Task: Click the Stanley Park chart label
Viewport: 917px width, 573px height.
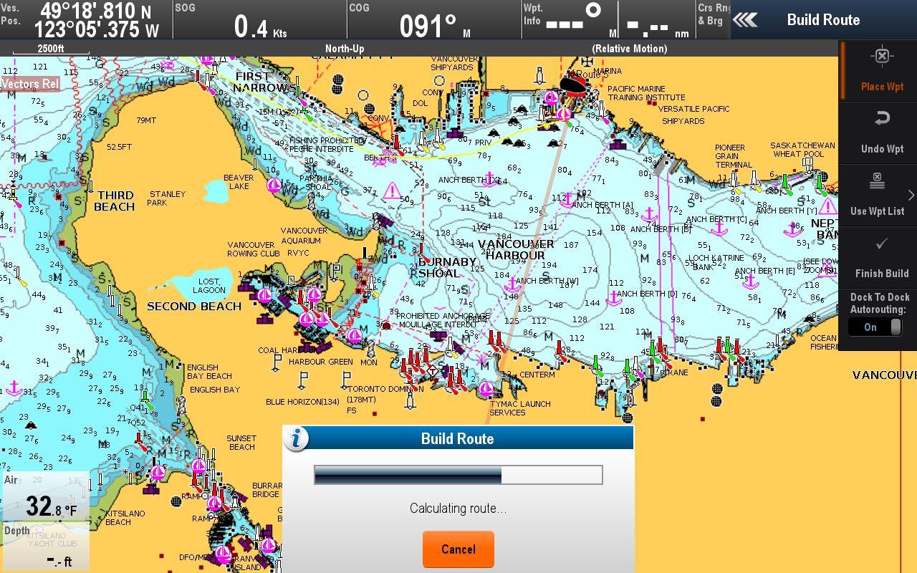Action: tap(167, 198)
